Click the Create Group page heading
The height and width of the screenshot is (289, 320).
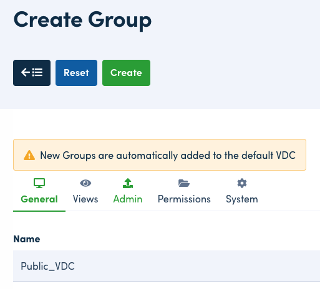(x=82, y=21)
